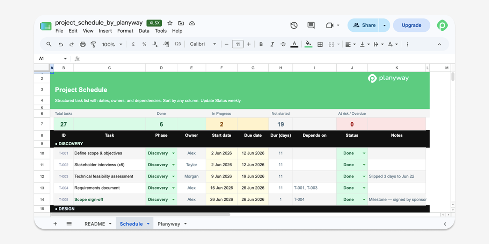The image size is (489, 244).
Task: Open the Edit menu
Action: tap(73, 31)
